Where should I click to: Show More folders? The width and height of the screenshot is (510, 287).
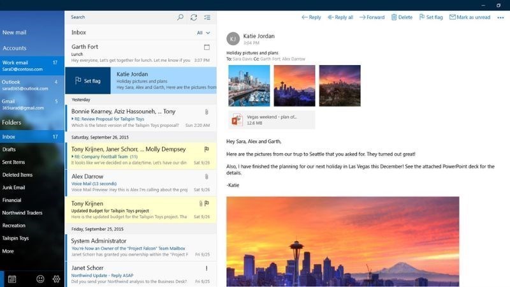8,251
